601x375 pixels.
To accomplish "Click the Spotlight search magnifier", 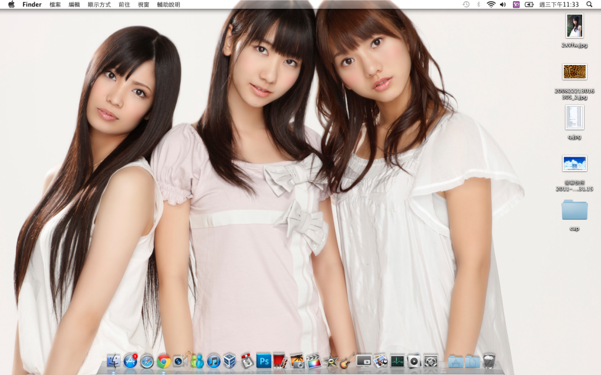I will click(589, 5).
